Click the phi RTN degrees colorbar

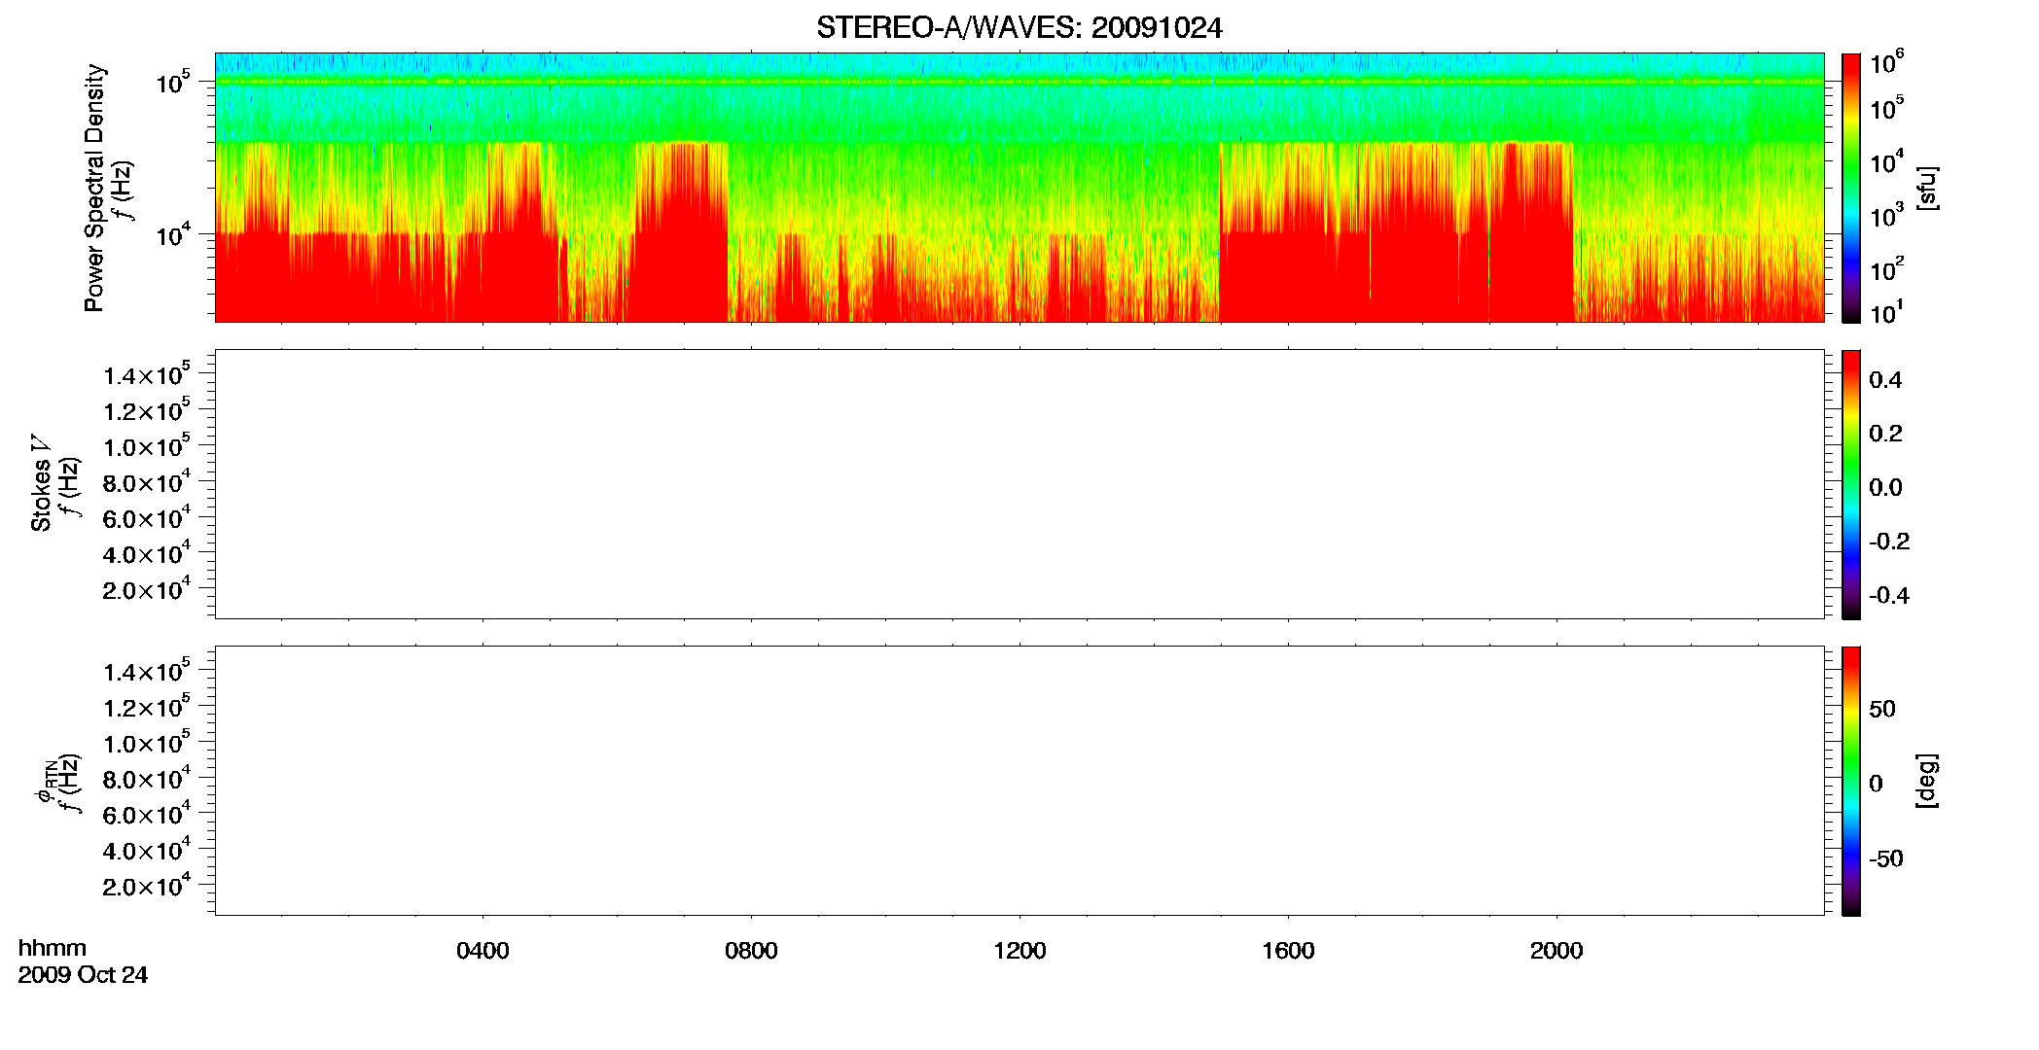click(x=1851, y=781)
